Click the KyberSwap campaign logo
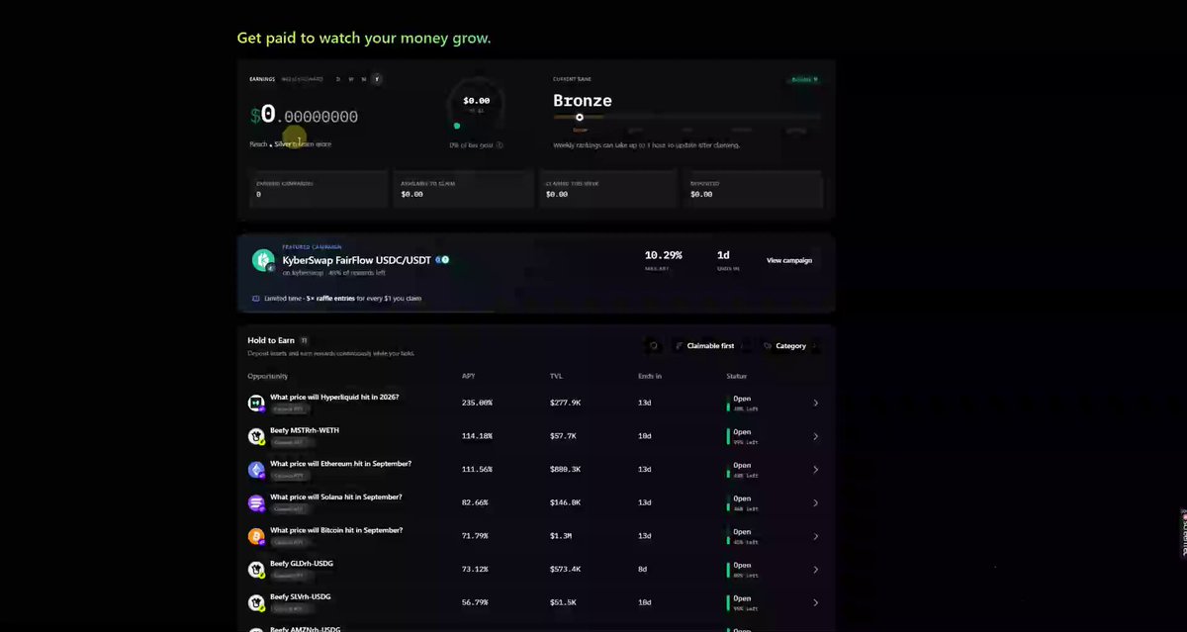This screenshot has height=632, width=1187. (x=263, y=260)
